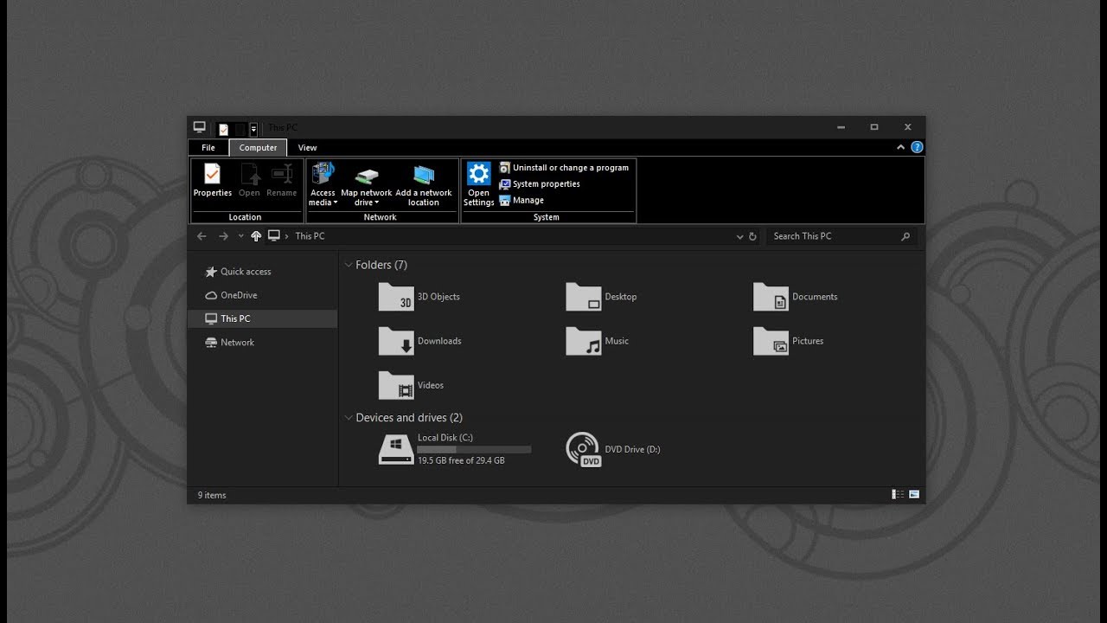Viewport: 1107px width, 623px height.
Task: Select Uninstall or change a program
Action: [564, 168]
